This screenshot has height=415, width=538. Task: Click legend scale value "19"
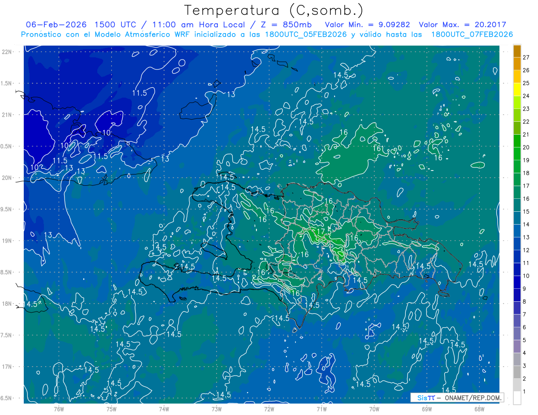tap(526, 160)
